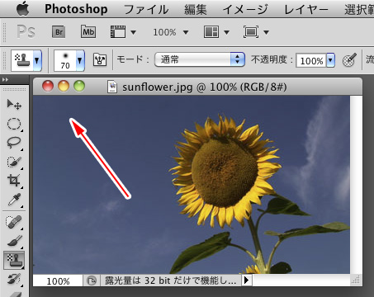Screen dimensions: 374x297
Task: Select the Brush tool
Action: 14,241
